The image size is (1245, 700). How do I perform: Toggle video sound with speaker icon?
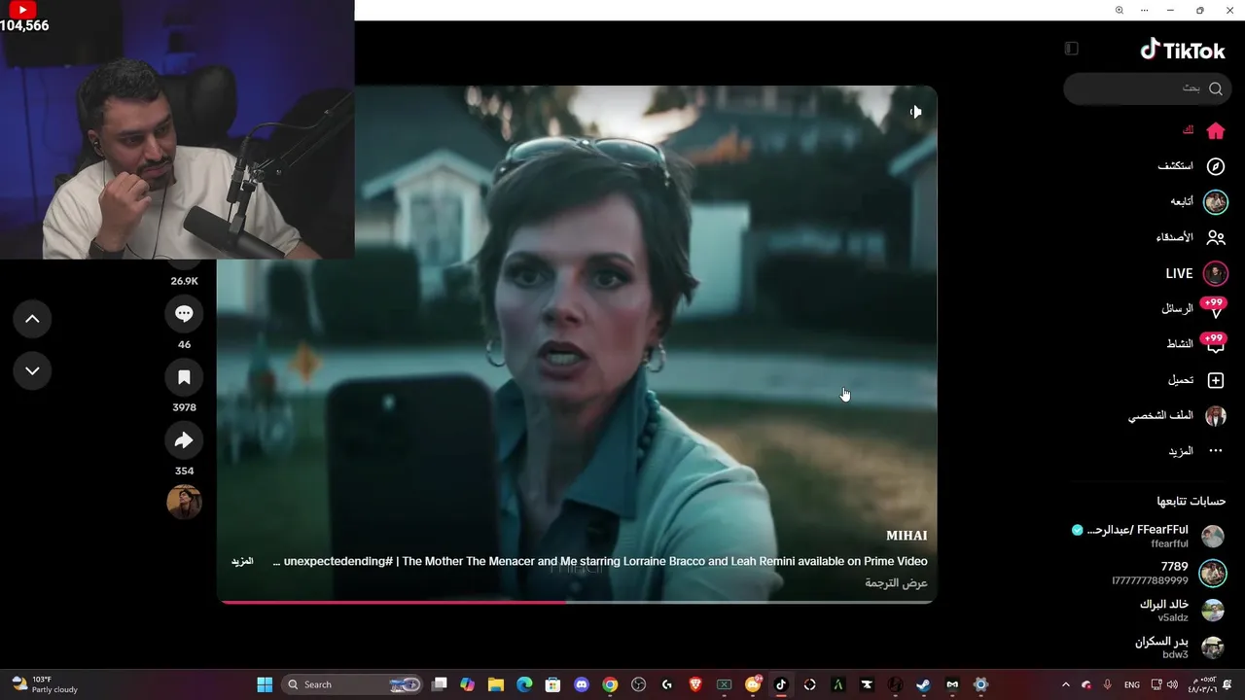coord(915,112)
